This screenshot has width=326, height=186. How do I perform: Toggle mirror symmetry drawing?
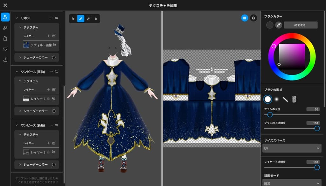253,18
